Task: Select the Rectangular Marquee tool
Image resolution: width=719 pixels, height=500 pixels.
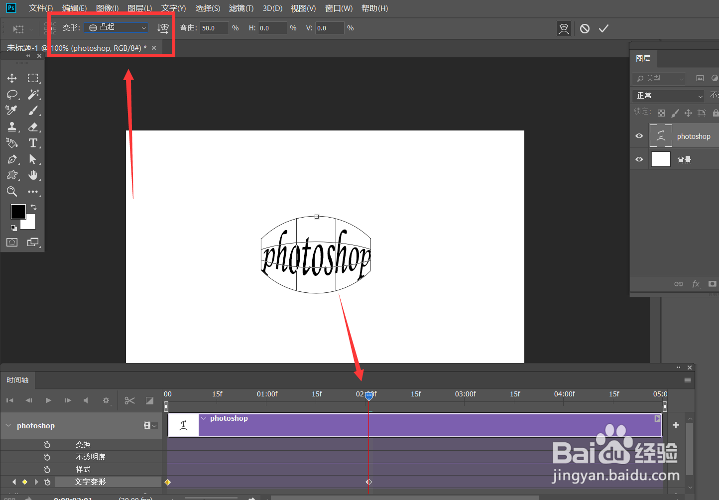Action: coord(33,78)
